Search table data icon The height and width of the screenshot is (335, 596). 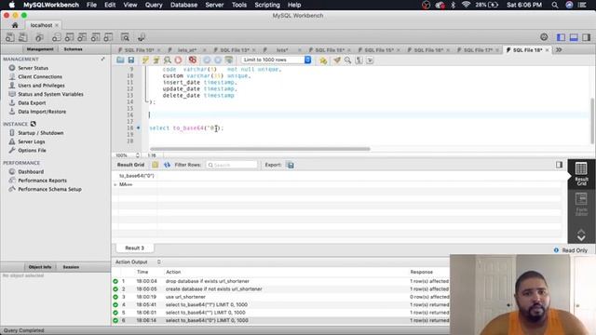pos(125,37)
